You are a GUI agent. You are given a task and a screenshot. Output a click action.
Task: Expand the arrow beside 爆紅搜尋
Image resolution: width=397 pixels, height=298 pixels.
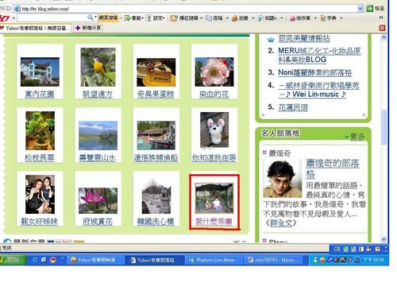point(202,18)
